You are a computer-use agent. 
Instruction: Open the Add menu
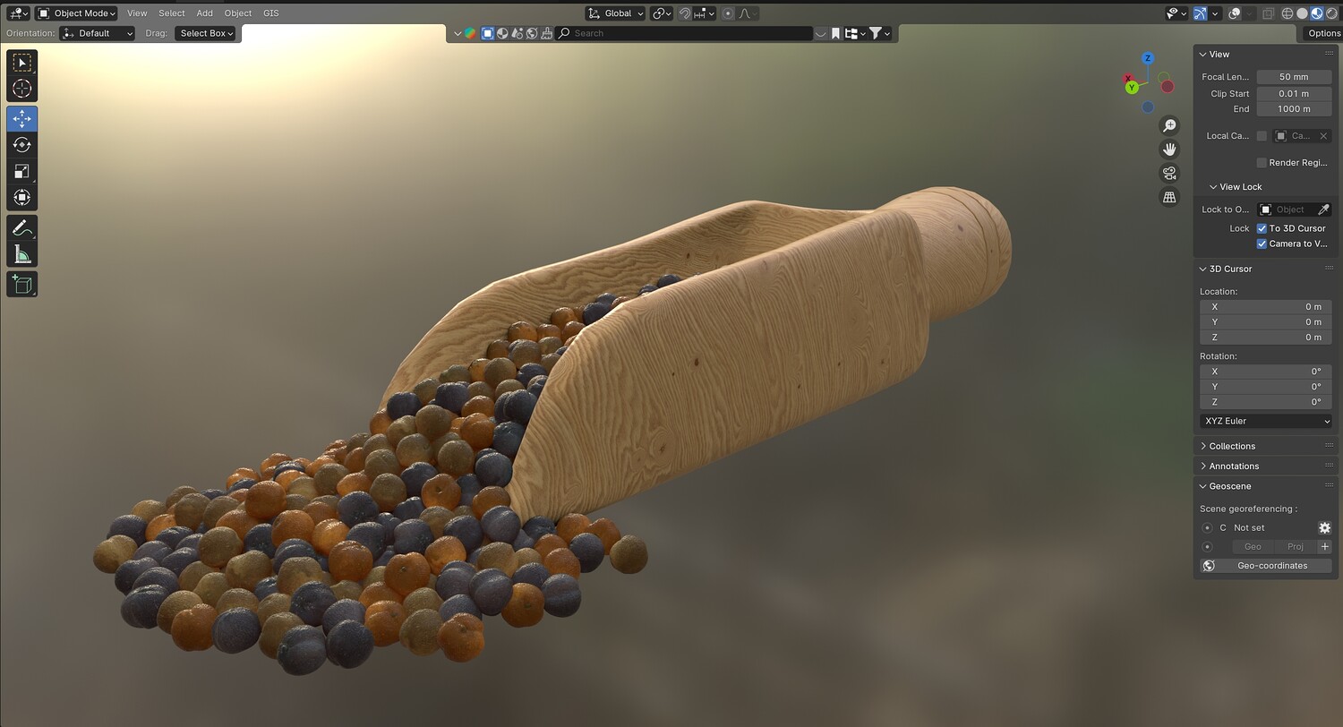[x=205, y=13]
